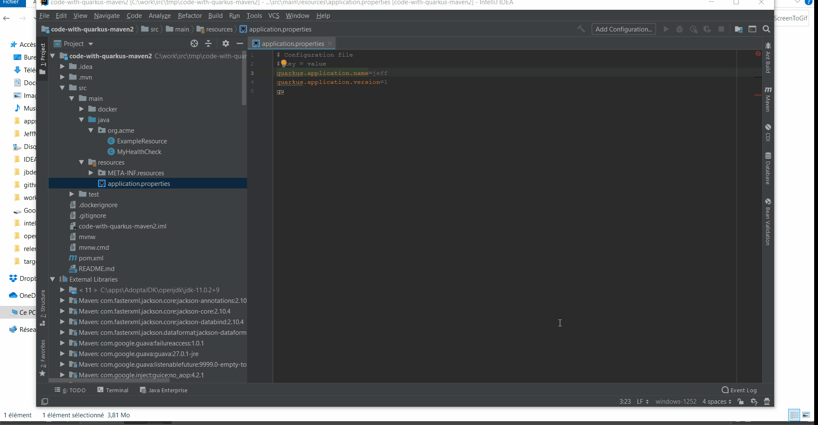
Task: Click the Run with Coverage icon
Action: click(694, 29)
